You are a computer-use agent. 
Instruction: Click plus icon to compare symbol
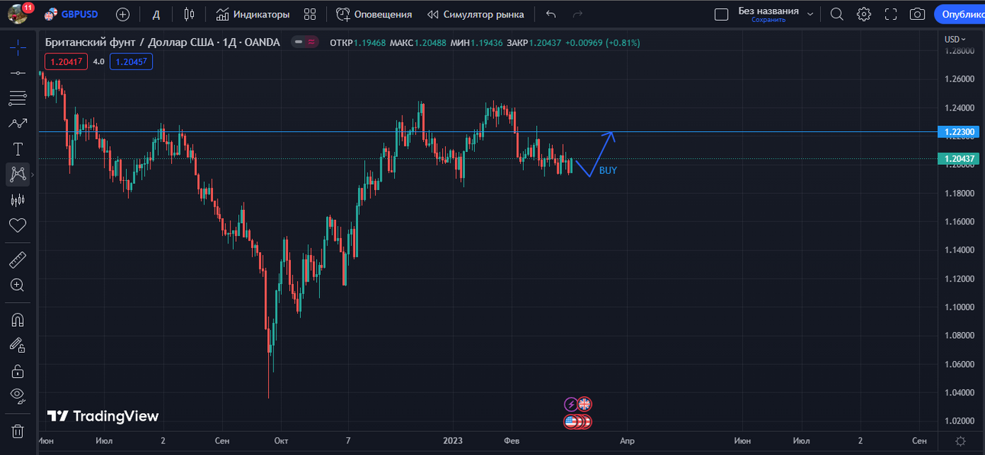click(x=122, y=15)
